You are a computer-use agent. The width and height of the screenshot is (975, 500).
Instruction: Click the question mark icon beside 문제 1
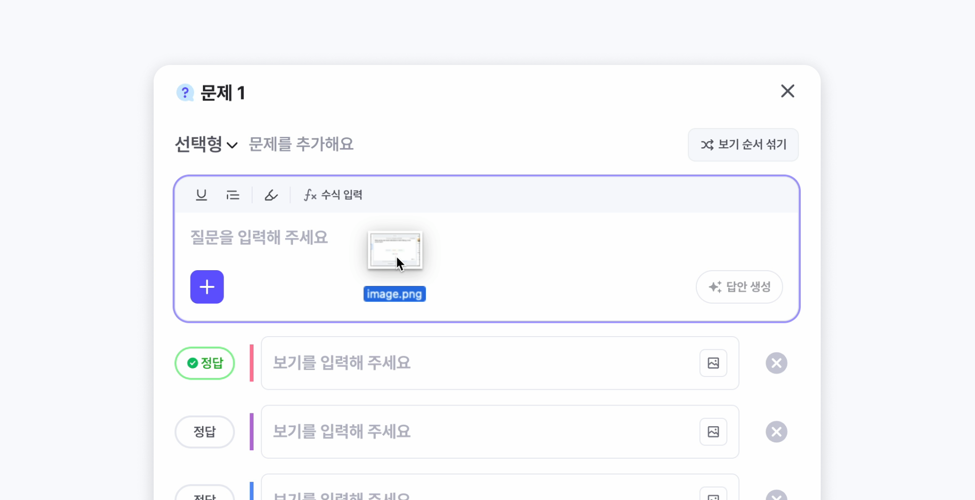click(185, 93)
